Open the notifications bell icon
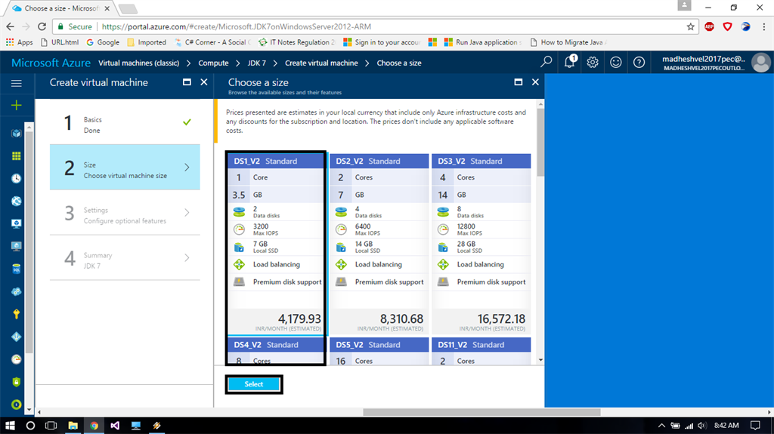Image resolution: width=774 pixels, height=434 pixels. [570, 62]
